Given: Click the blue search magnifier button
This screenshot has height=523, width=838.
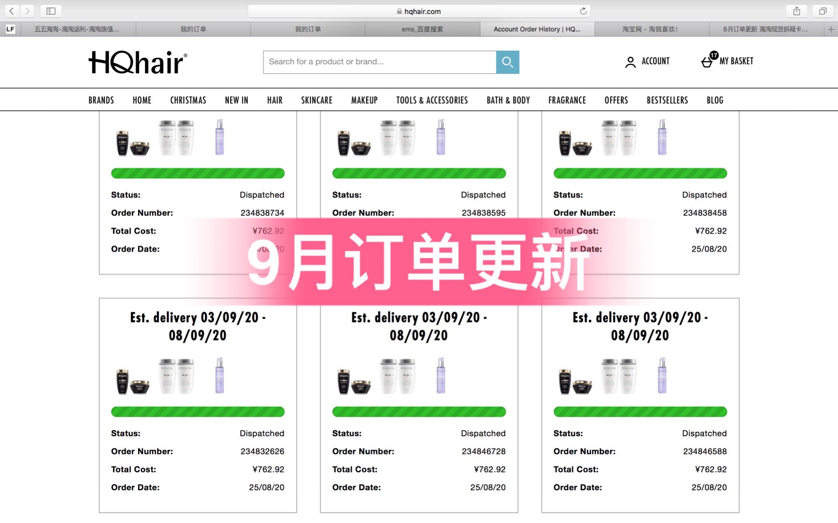Looking at the screenshot, I should (x=507, y=62).
